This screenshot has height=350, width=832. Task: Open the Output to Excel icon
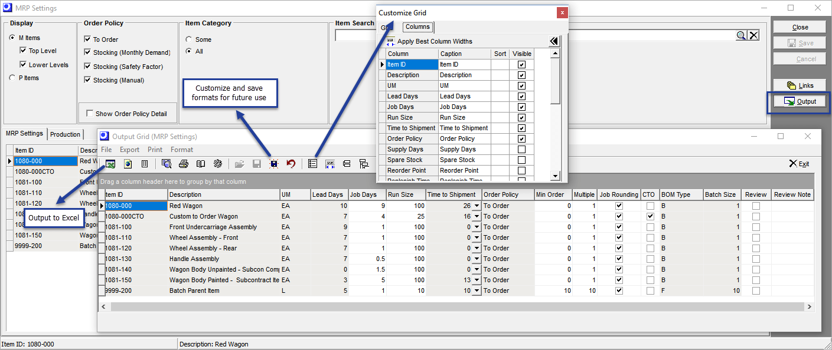point(110,163)
